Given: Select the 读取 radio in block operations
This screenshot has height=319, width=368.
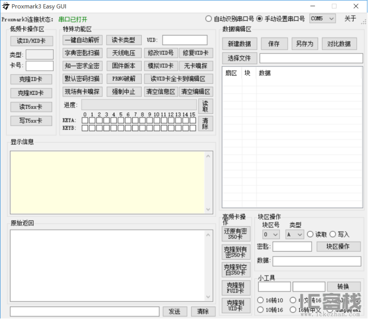Looking at the screenshot, I should [x=316, y=234].
